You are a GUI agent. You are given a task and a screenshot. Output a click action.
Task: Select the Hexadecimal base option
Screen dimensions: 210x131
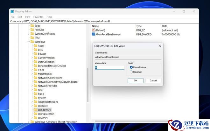click(x=131, y=67)
